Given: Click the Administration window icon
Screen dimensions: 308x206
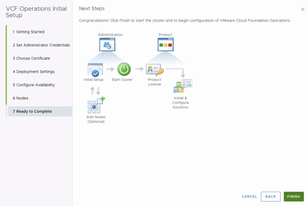Looking at the screenshot, I should [x=107, y=45].
